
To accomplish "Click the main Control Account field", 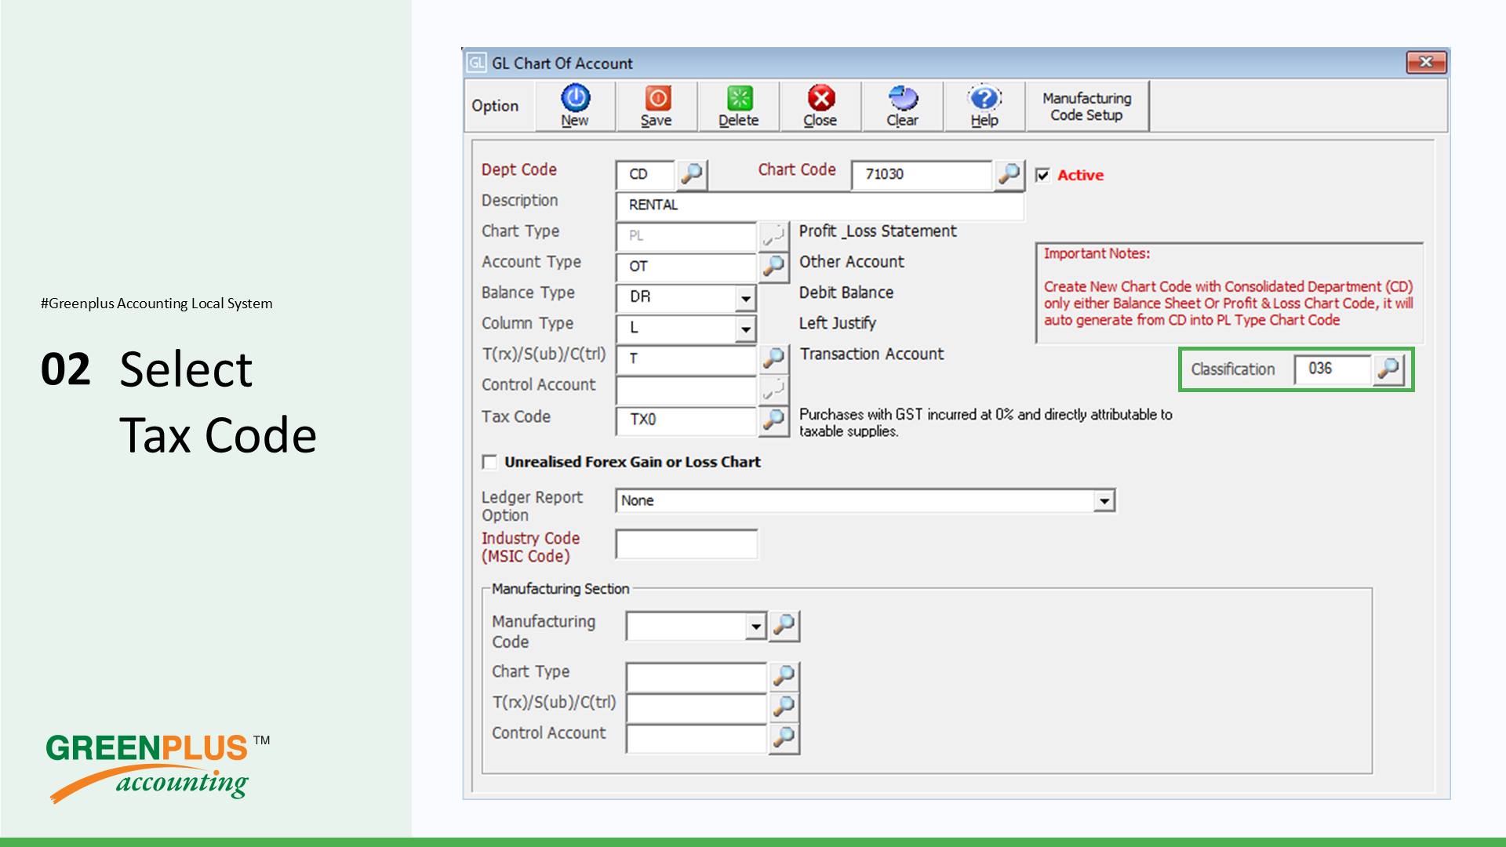I will tap(686, 389).
